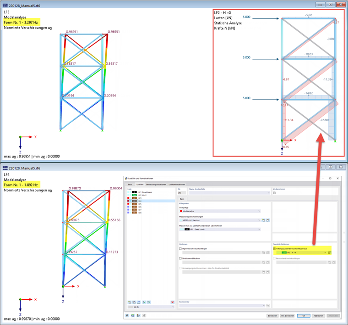Click the units table icon at the dialog bottom

coord(133,315)
